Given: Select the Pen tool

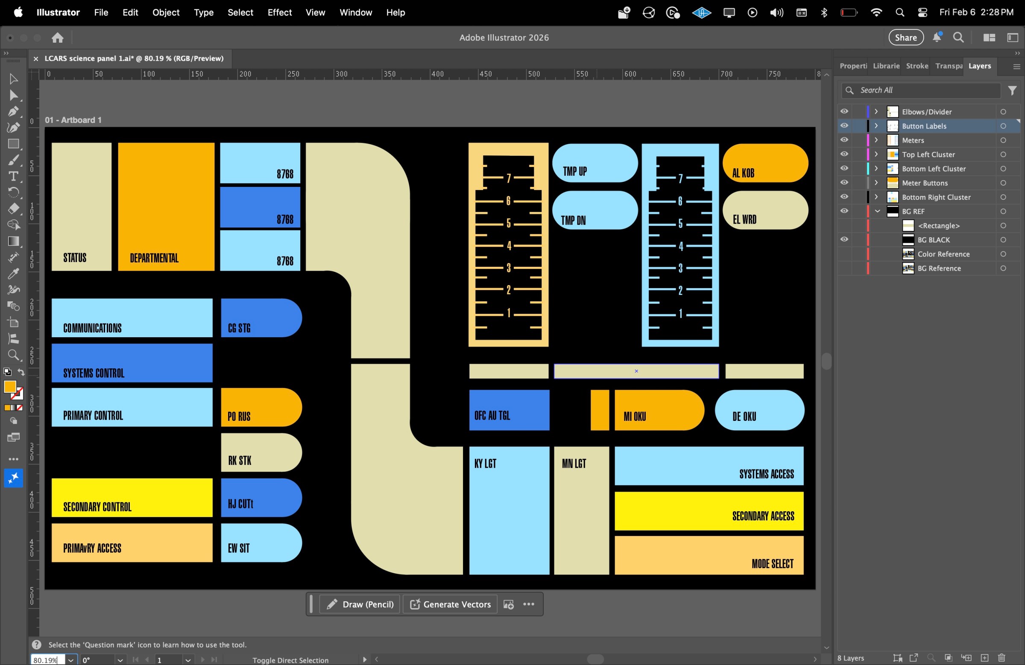Looking at the screenshot, I should 13,112.
